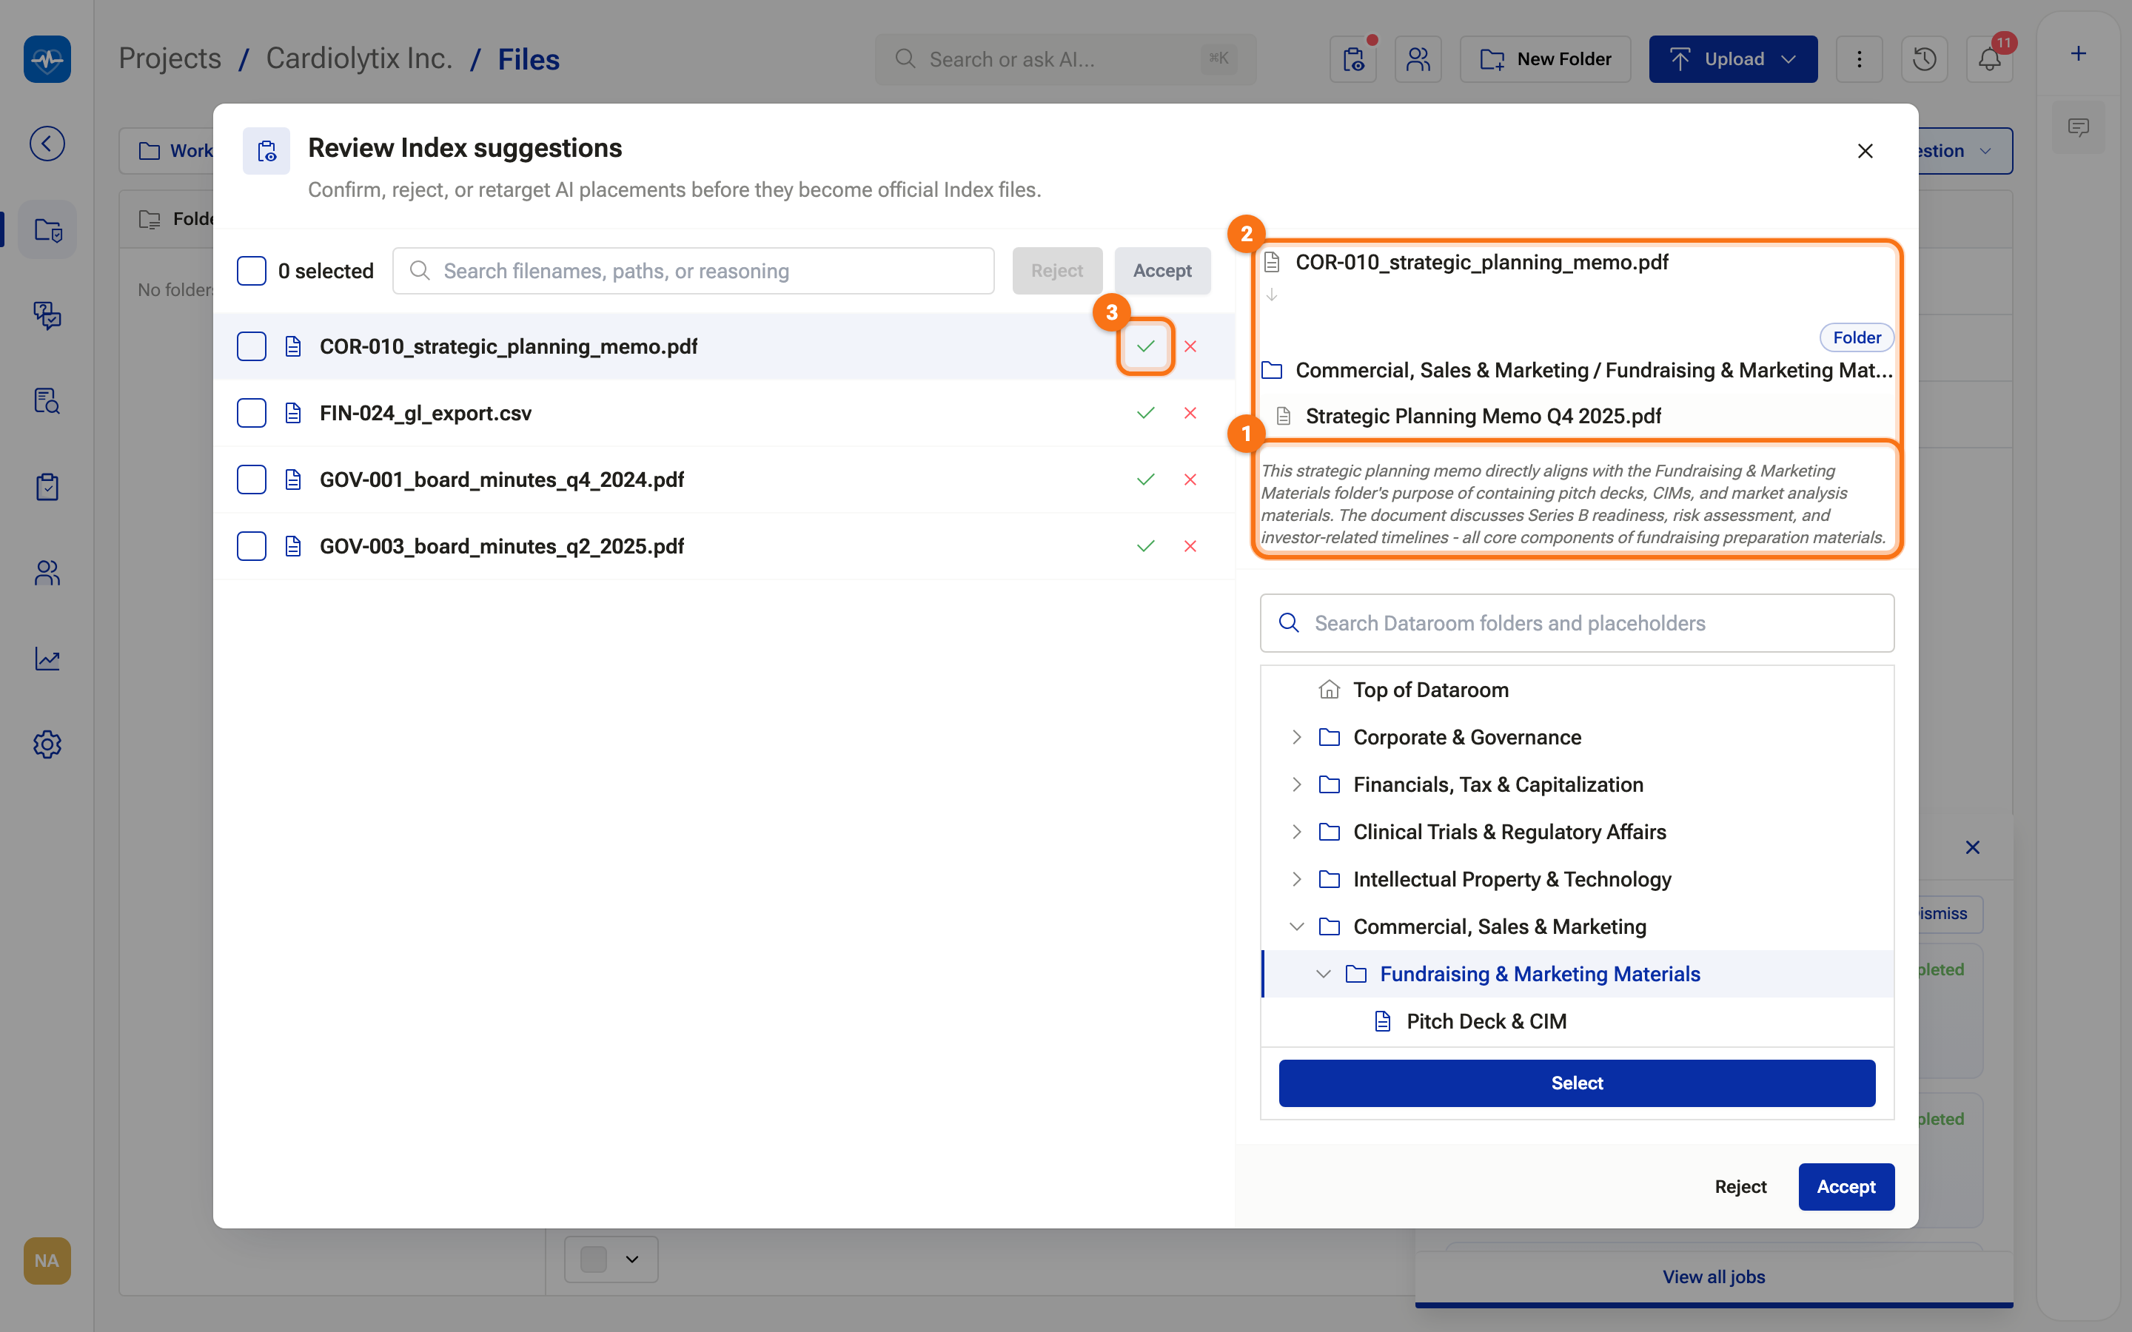Reject COR-010_strategic_planning_memo.pdf with red X
The image size is (2132, 1332).
click(x=1190, y=346)
